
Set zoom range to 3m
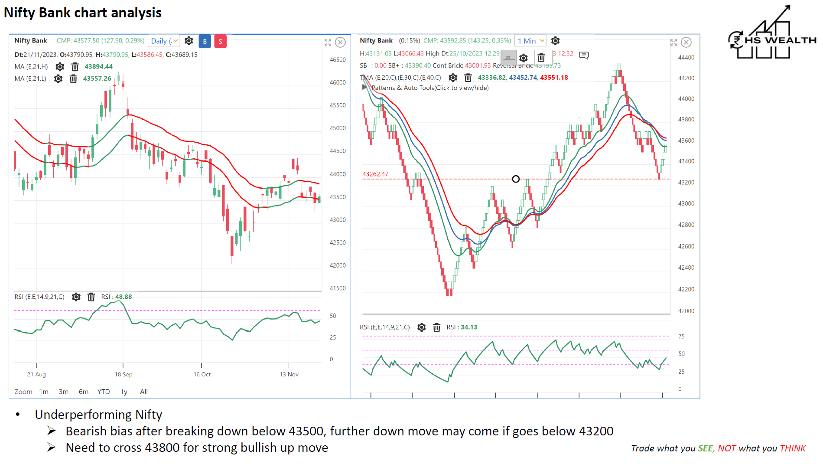64,392
